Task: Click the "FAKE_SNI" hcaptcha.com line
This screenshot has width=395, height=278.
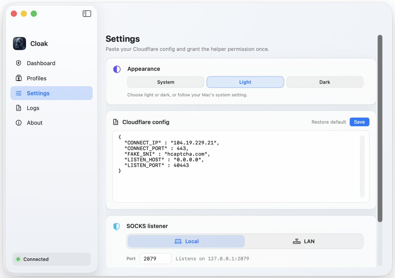Action: click(x=167, y=154)
